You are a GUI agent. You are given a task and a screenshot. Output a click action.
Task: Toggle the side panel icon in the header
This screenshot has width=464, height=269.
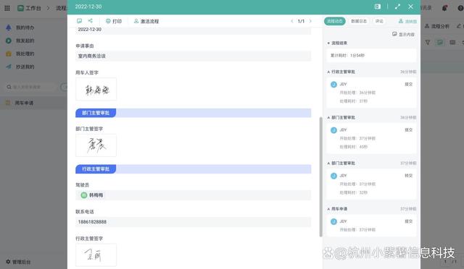pos(377,7)
